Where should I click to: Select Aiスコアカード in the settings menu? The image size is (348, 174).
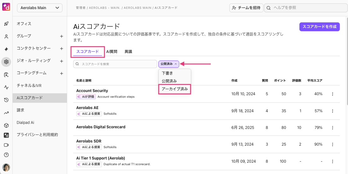[x=40, y=98]
